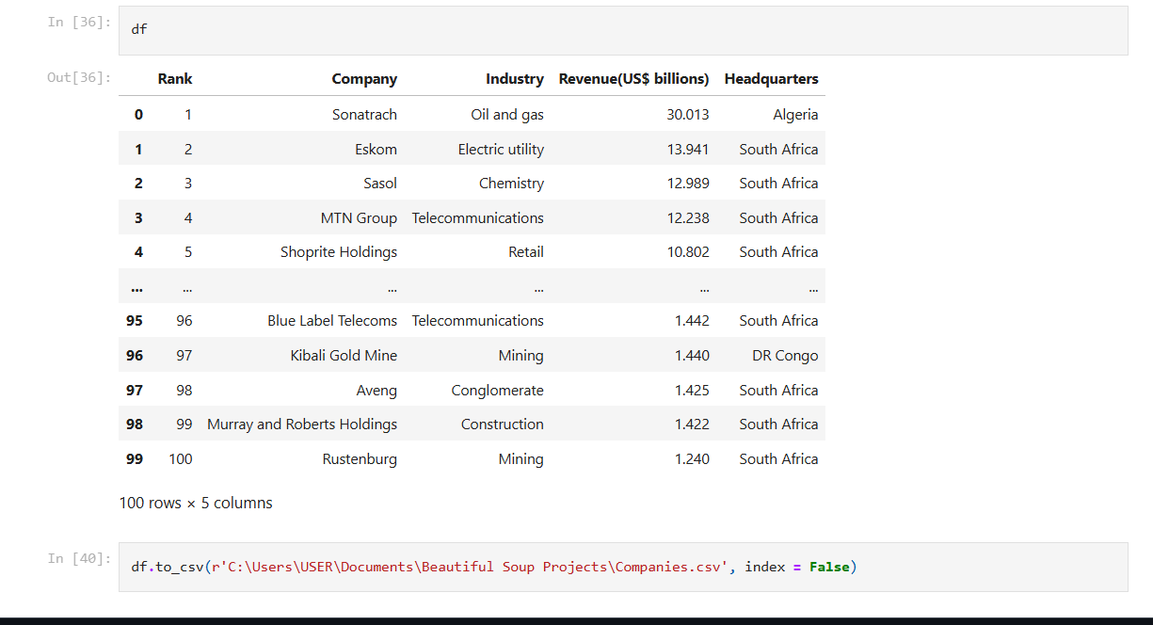This screenshot has width=1153, height=625.
Task: Click the Industry column header
Action: [x=515, y=79]
